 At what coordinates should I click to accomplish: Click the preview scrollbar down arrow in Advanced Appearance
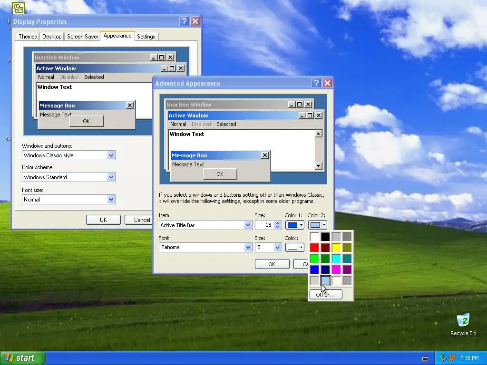[x=318, y=166]
